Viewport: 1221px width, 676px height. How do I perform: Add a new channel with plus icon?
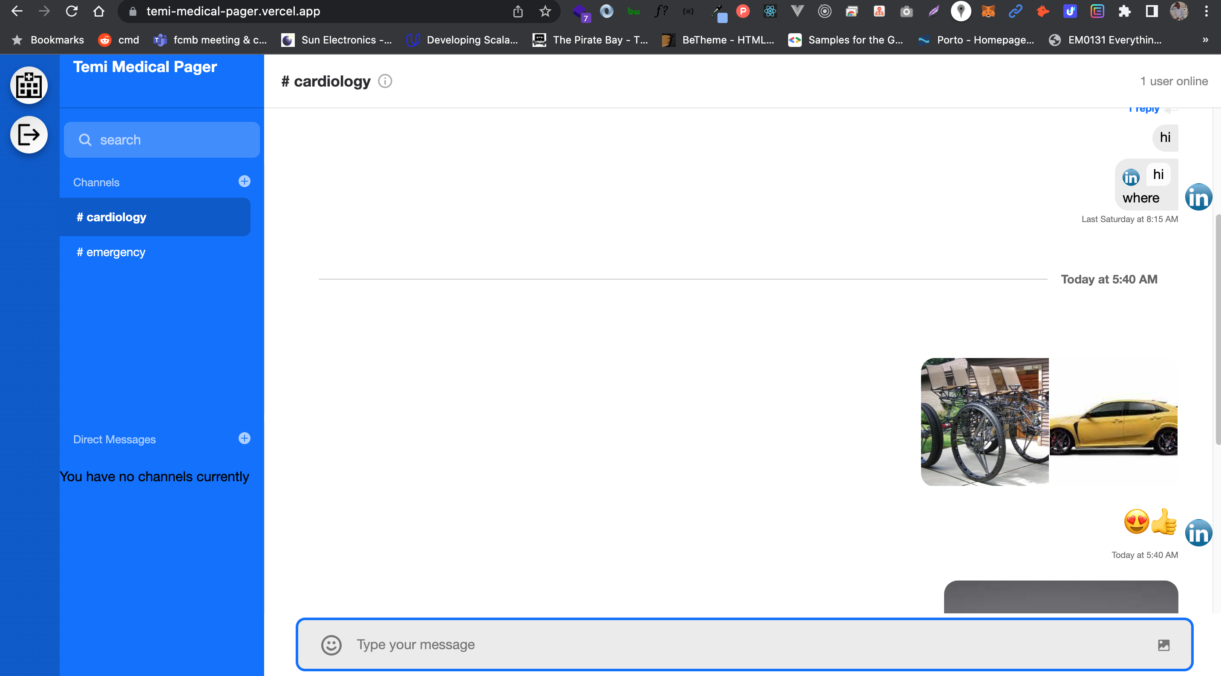244,182
